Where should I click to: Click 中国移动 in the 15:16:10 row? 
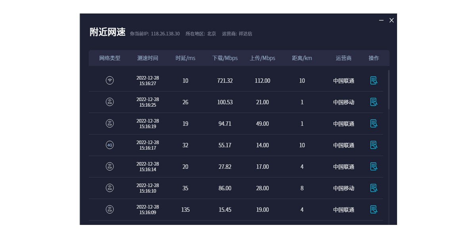[x=344, y=188]
